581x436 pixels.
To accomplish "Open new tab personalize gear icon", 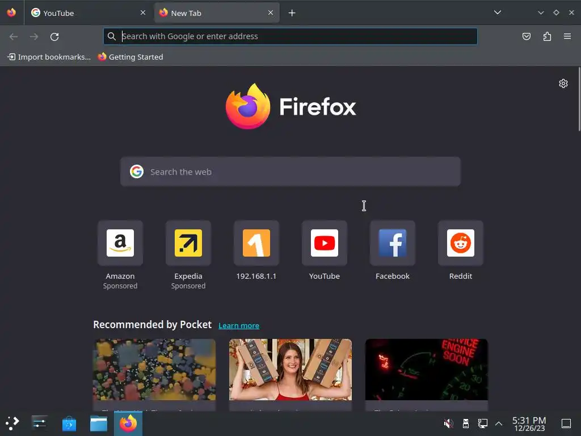I will [563, 83].
